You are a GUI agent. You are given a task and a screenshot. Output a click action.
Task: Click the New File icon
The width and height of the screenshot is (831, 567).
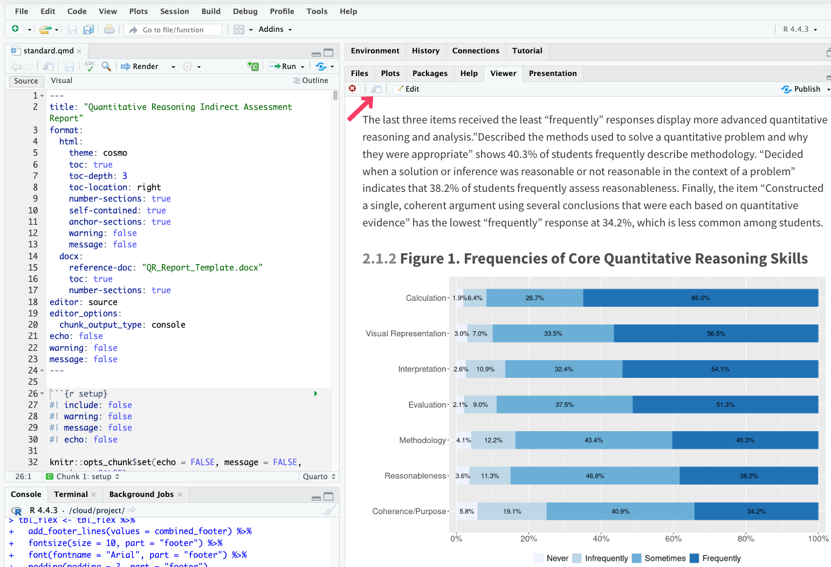click(x=15, y=29)
